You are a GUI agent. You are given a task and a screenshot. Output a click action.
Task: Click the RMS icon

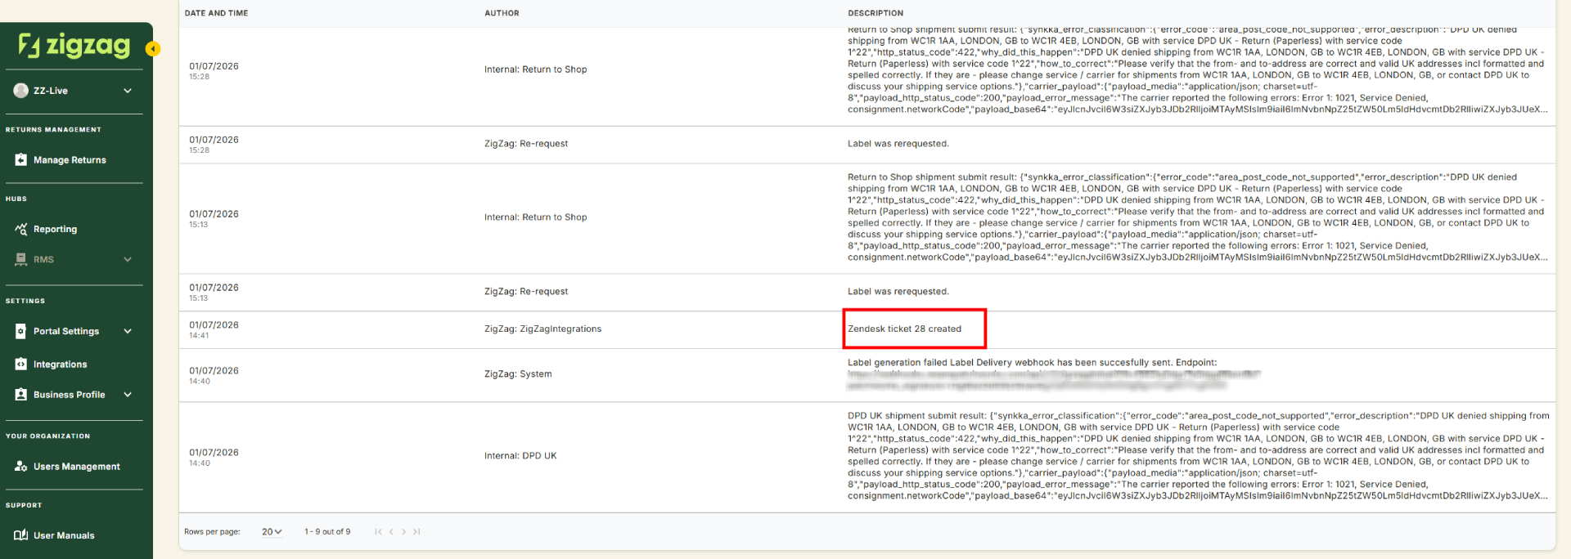pos(20,259)
